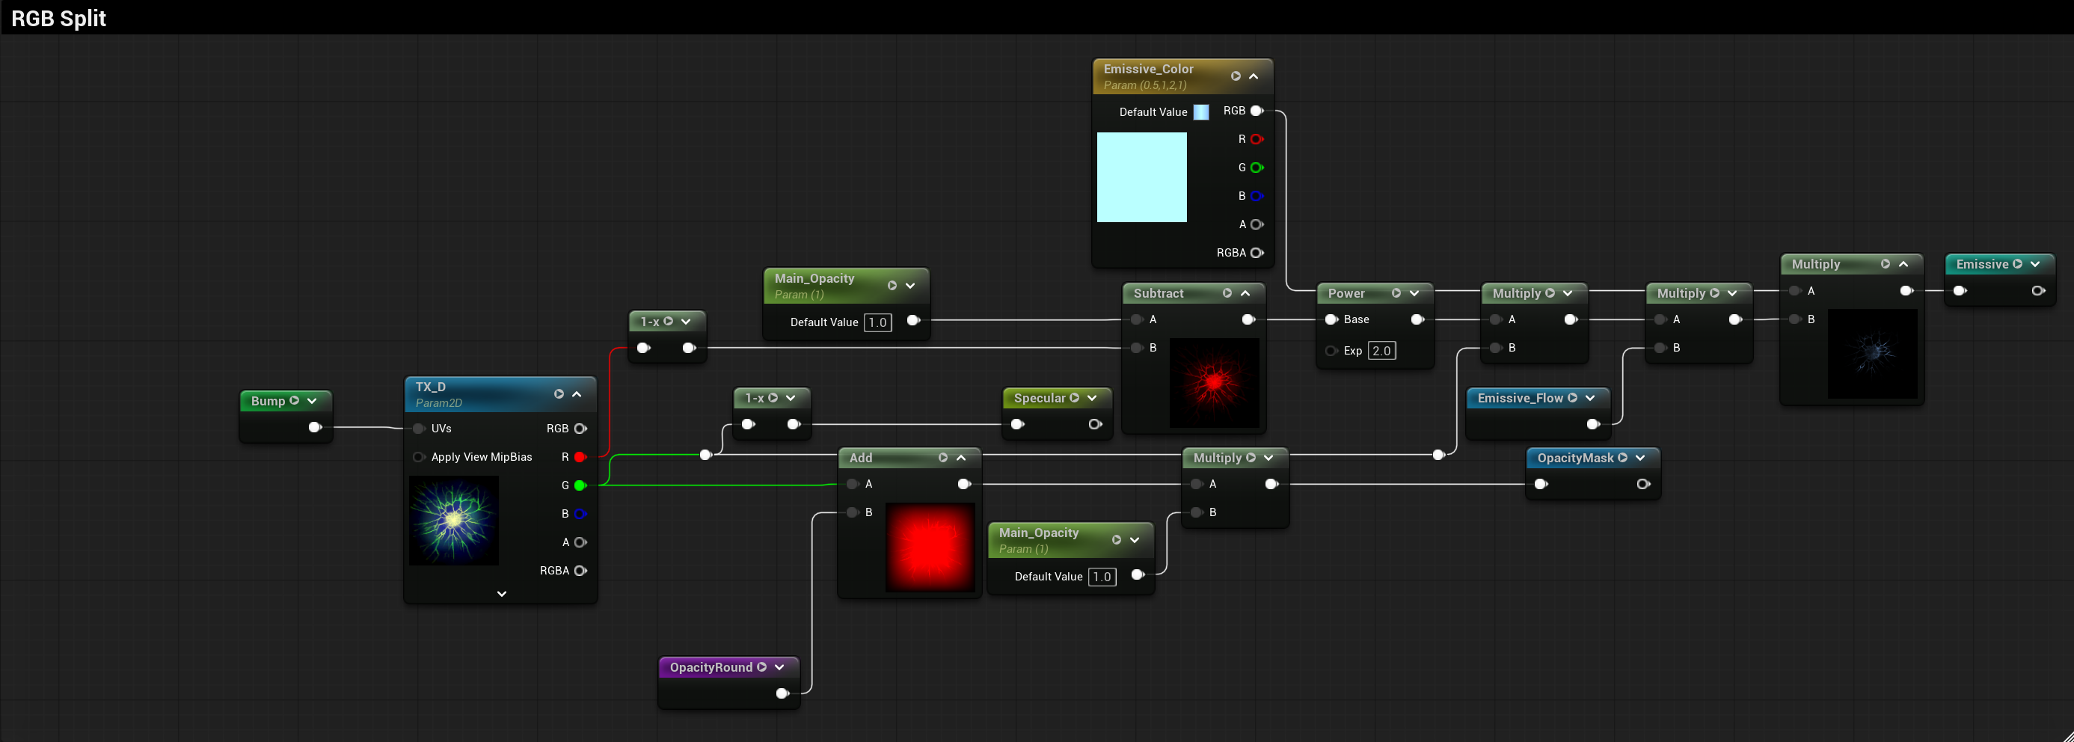The image size is (2074, 742).
Task: Click the TX_D green G output pin
Action: pos(580,485)
